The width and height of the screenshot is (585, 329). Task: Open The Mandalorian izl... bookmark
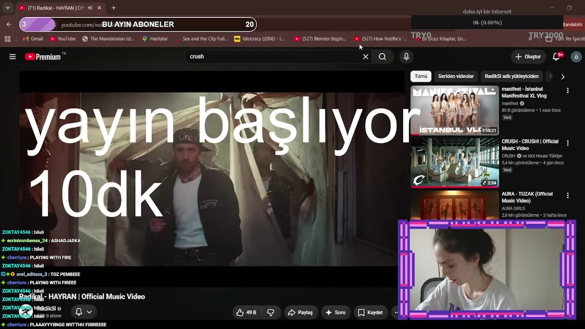(x=108, y=39)
